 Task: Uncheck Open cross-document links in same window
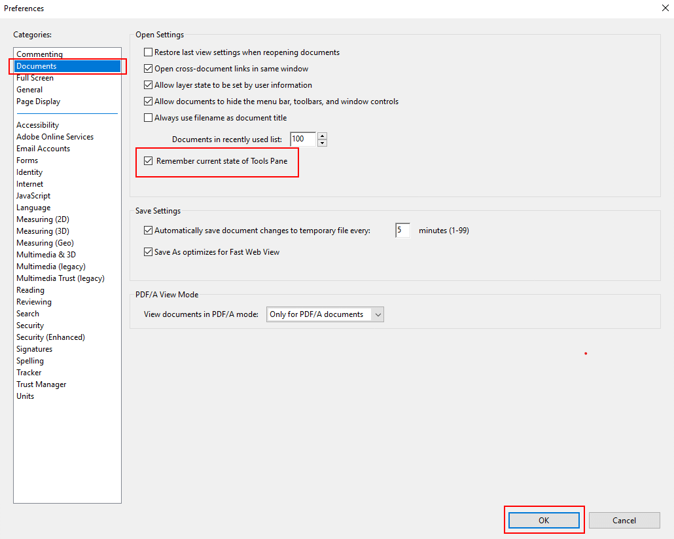(148, 69)
